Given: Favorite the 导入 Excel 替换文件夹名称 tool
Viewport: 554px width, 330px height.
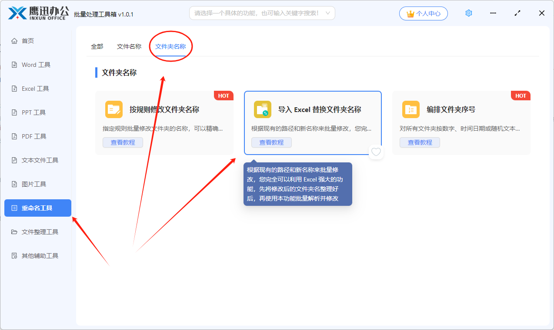Looking at the screenshot, I should coord(376,152).
